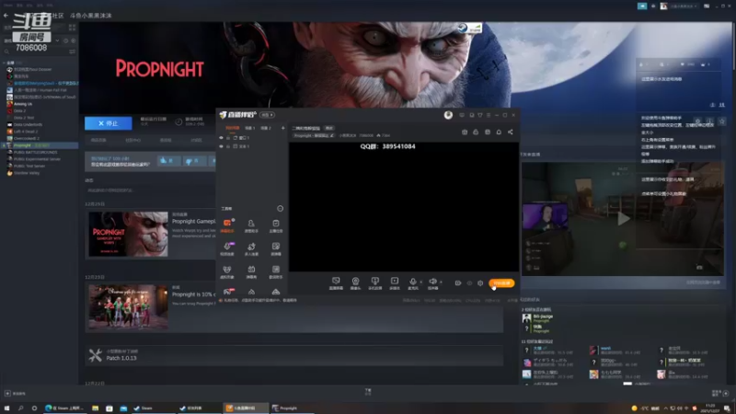
Task: Open streaming app settings gear
Action: click(480, 283)
